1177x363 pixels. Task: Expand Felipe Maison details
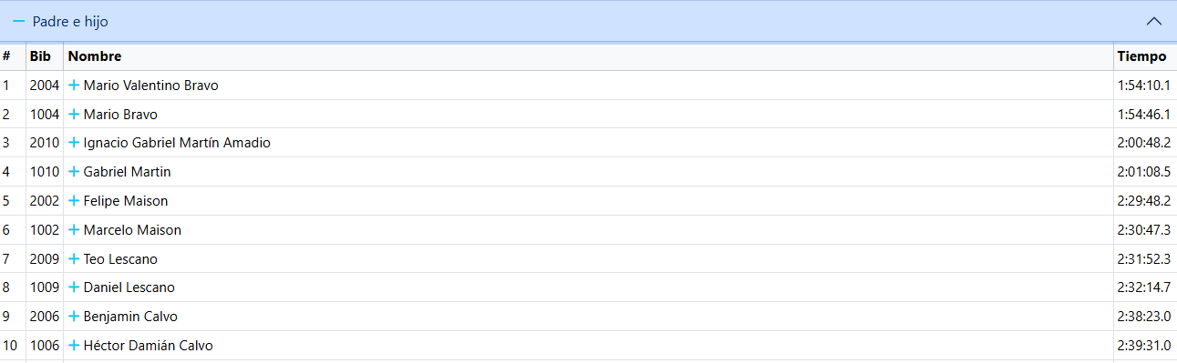coord(74,201)
